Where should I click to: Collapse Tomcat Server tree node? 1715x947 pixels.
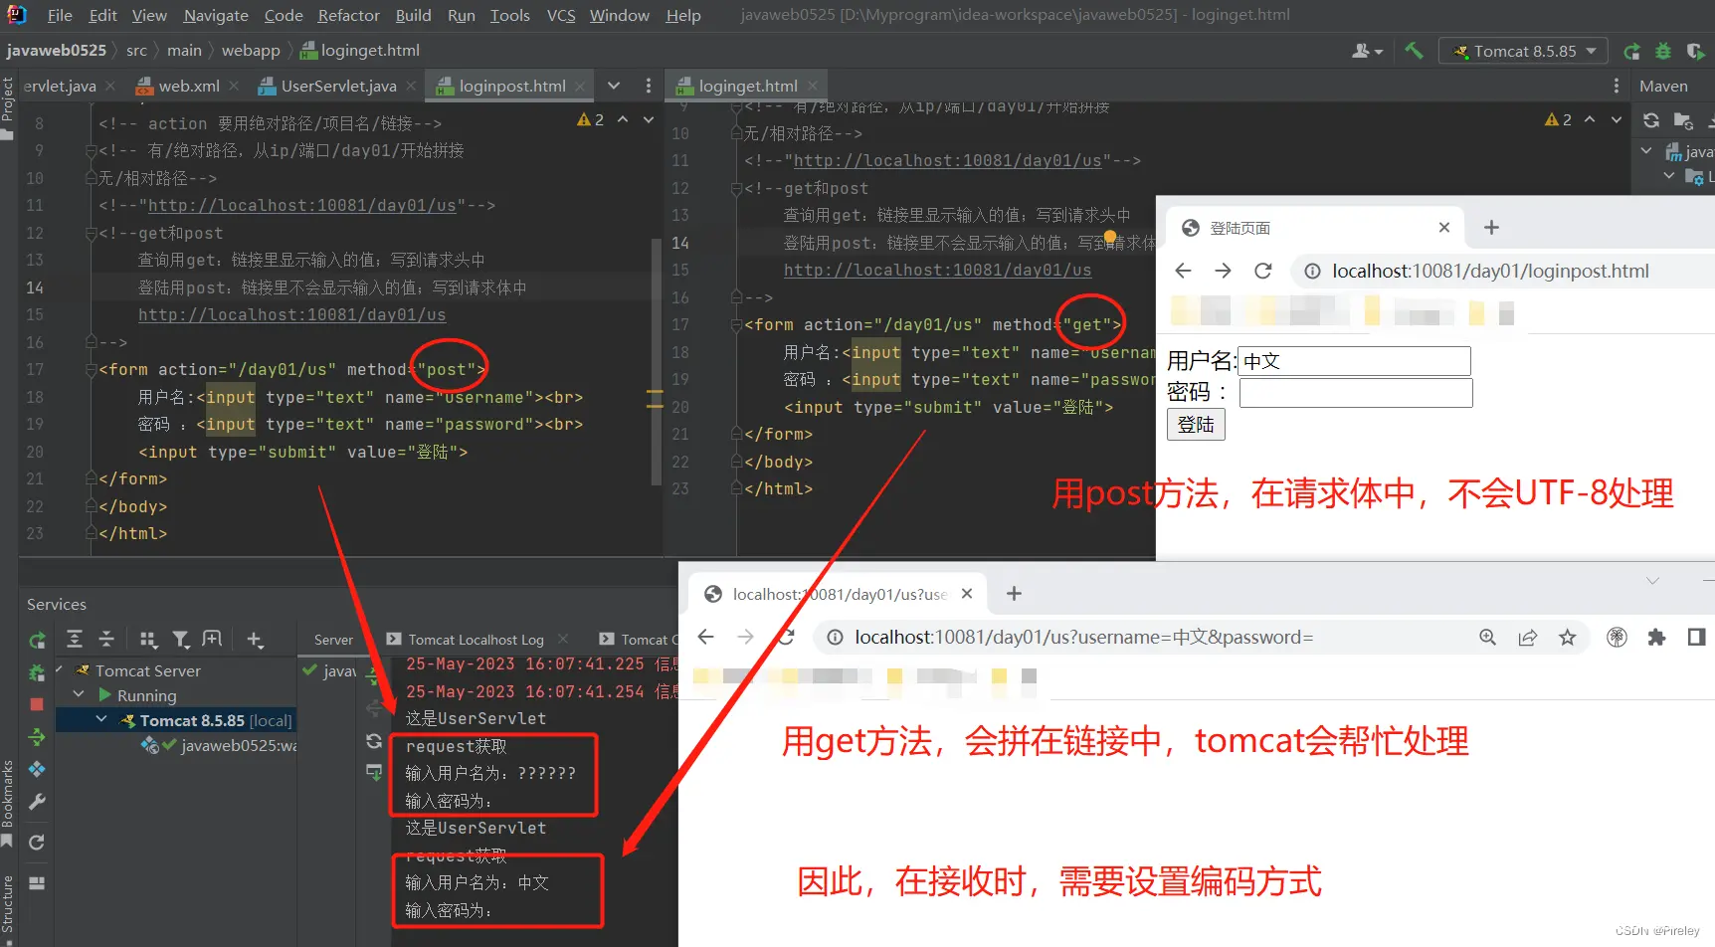click(60, 670)
